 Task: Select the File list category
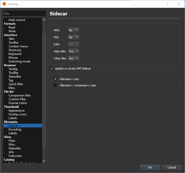click(x=9, y=92)
